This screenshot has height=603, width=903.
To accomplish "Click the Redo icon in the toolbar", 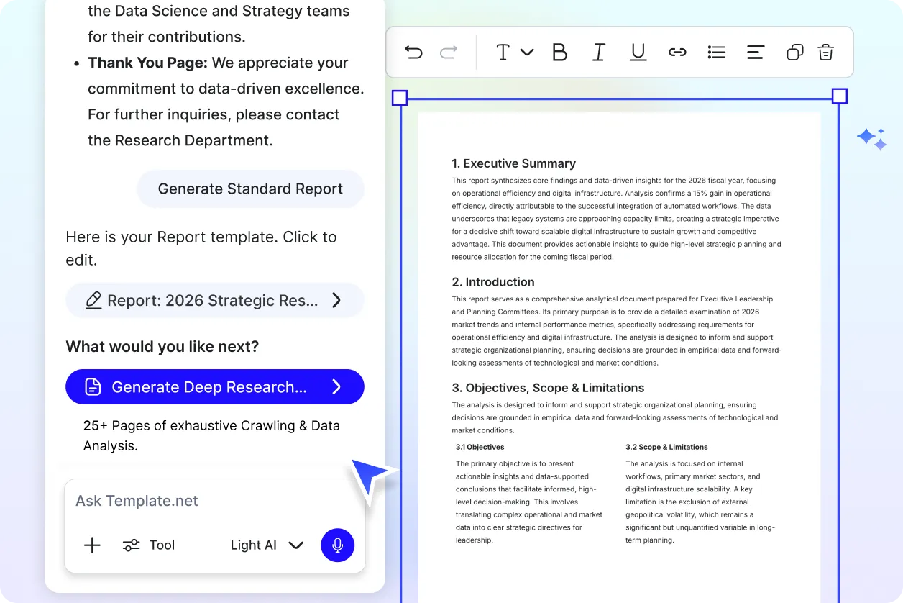I will coord(447,52).
